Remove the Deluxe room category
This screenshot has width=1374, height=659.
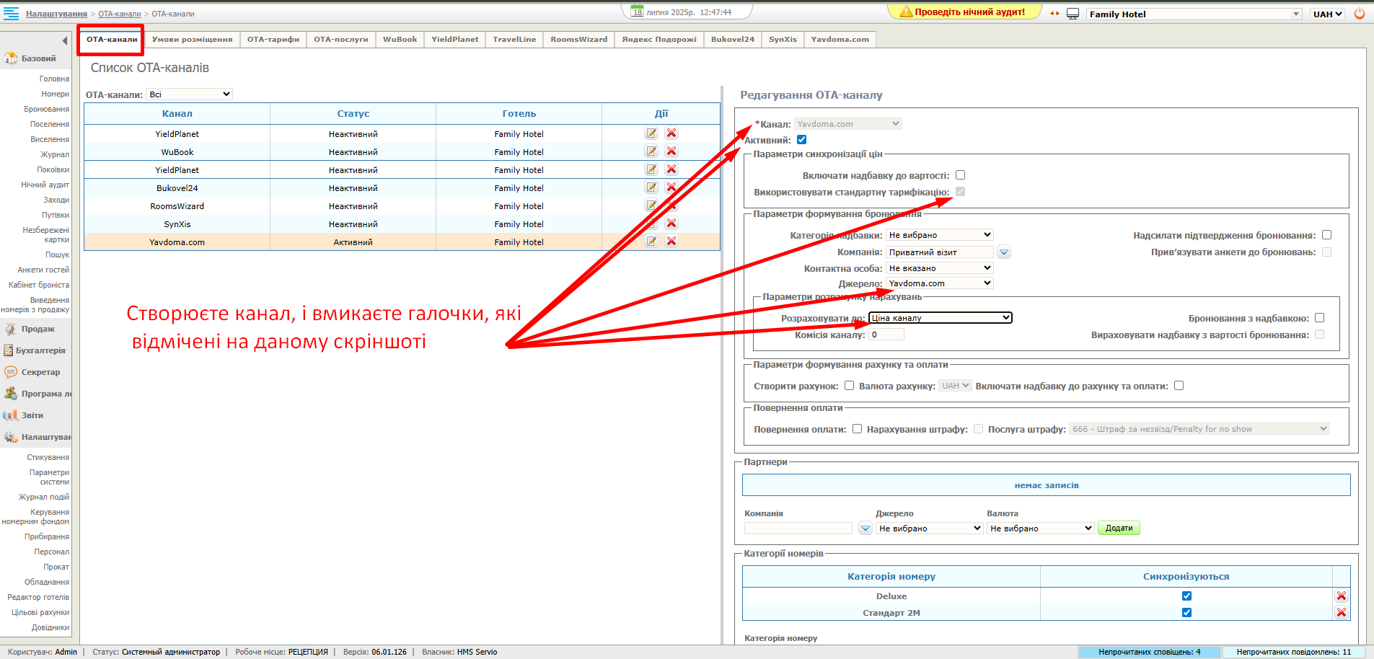coord(1341,596)
